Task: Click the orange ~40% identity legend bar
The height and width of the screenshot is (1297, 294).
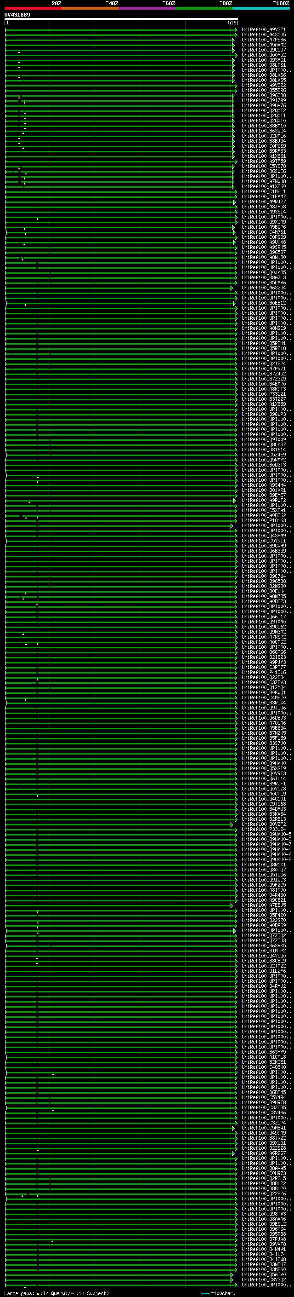Action: [x=90, y=8]
